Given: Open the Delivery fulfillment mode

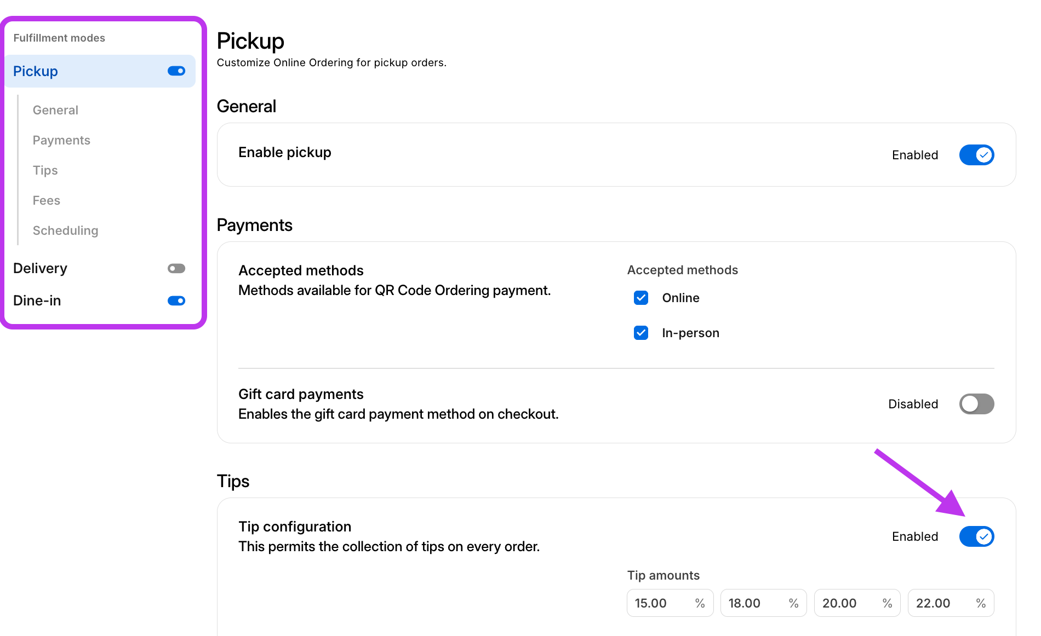Looking at the screenshot, I should pos(40,268).
